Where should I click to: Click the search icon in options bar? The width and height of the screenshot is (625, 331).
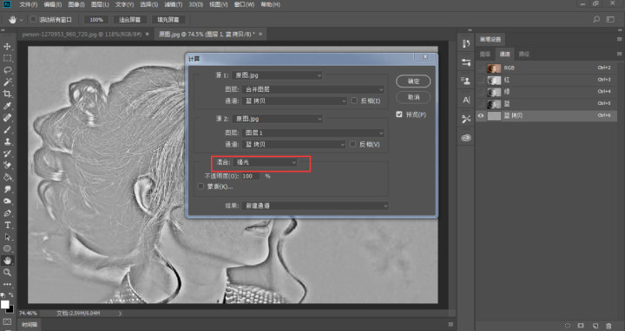[x=596, y=19]
